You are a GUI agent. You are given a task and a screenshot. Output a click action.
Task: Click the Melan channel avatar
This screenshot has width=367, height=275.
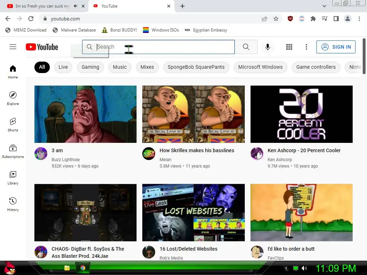(x=149, y=154)
